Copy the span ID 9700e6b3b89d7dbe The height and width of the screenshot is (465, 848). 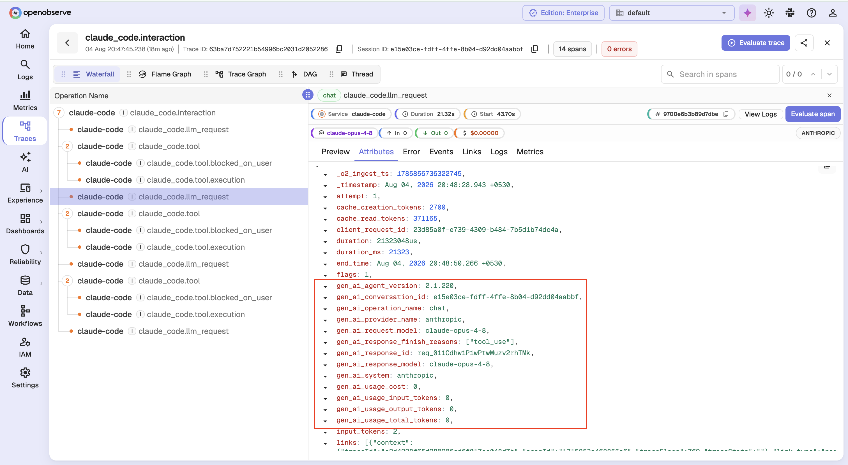pos(726,114)
